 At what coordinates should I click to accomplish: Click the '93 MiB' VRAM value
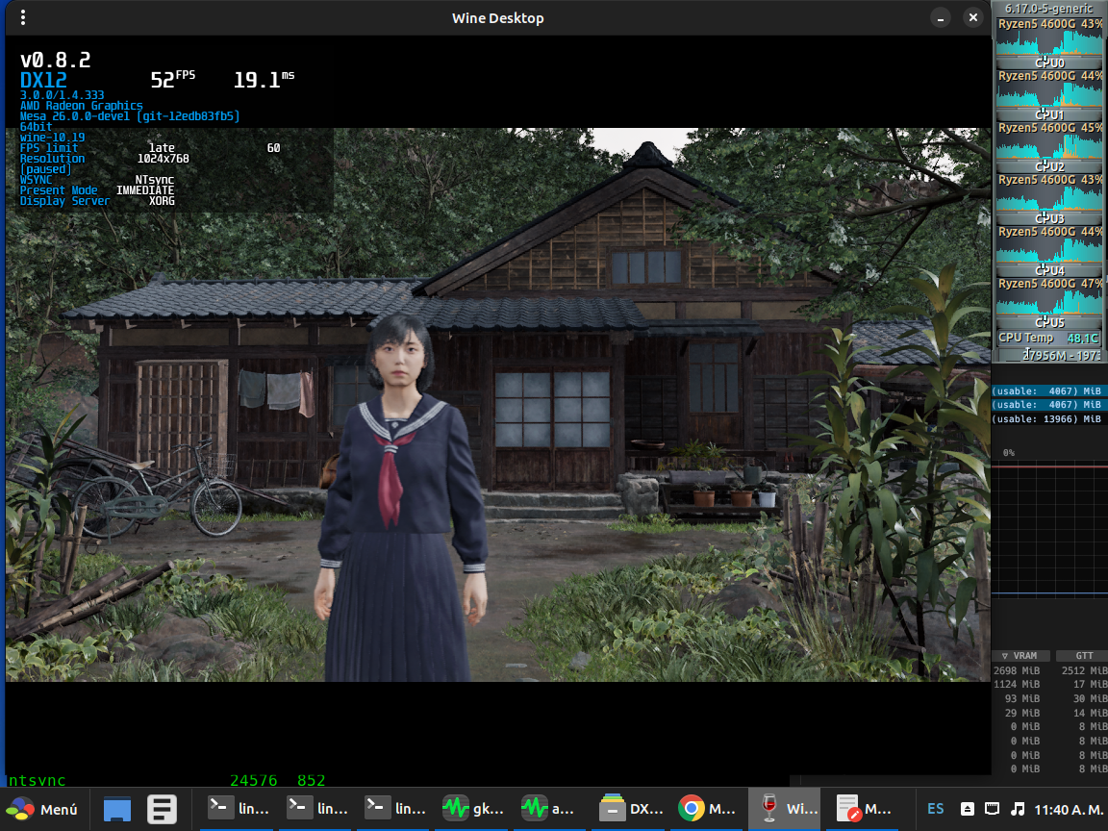pyautogui.click(x=1021, y=698)
